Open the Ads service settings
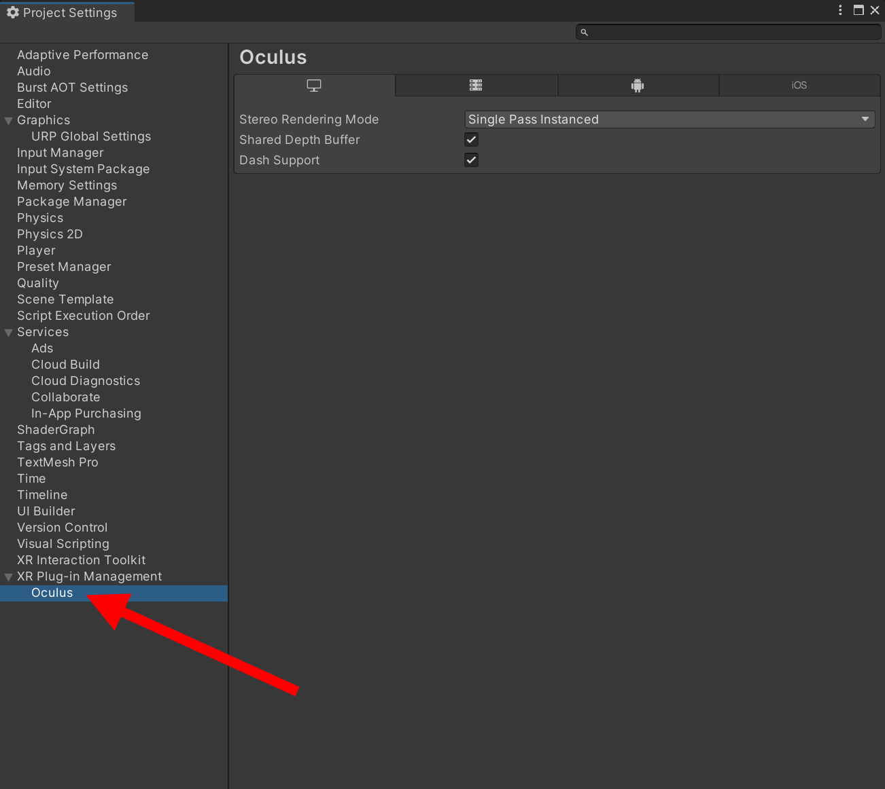Screen dimensions: 885x789 42,348
